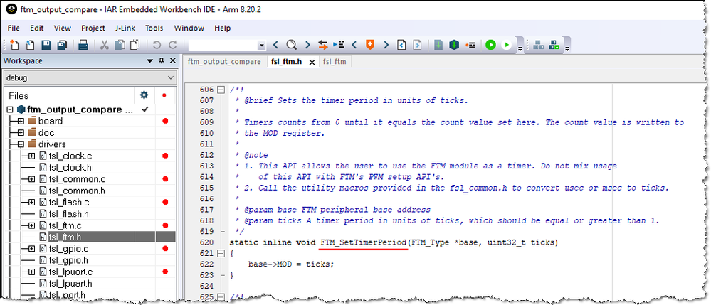Expand the fsl_clock.c node
Viewport: 711px width, 305px height.
tap(31, 156)
